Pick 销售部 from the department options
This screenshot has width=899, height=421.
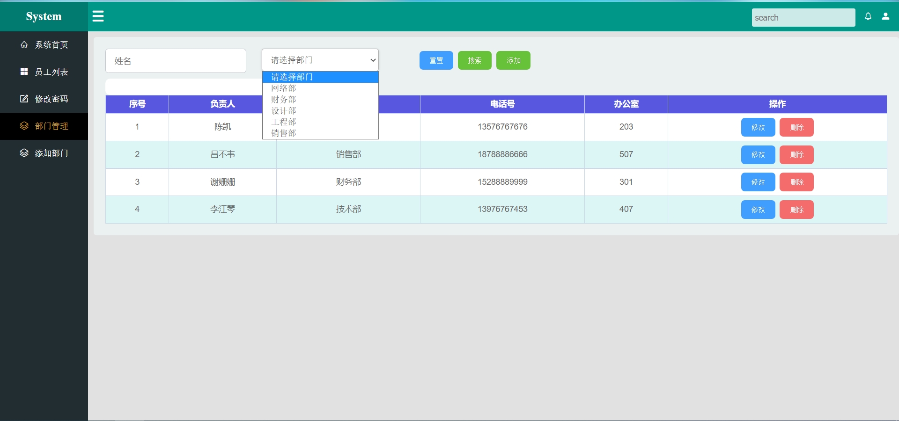(x=284, y=133)
